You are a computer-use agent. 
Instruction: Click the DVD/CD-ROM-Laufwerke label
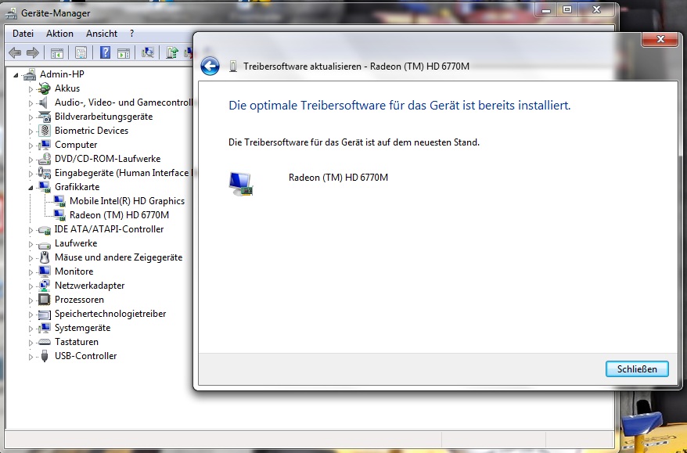tap(107, 159)
